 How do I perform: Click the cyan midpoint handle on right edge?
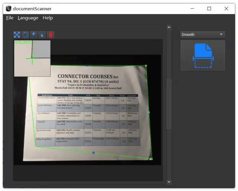click(149, 112)
